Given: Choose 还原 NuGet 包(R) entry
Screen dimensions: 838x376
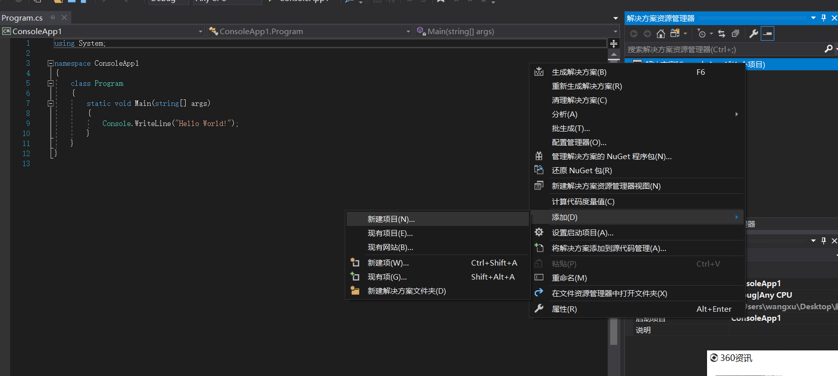Looking at the screenshot, I should (637, 171).
